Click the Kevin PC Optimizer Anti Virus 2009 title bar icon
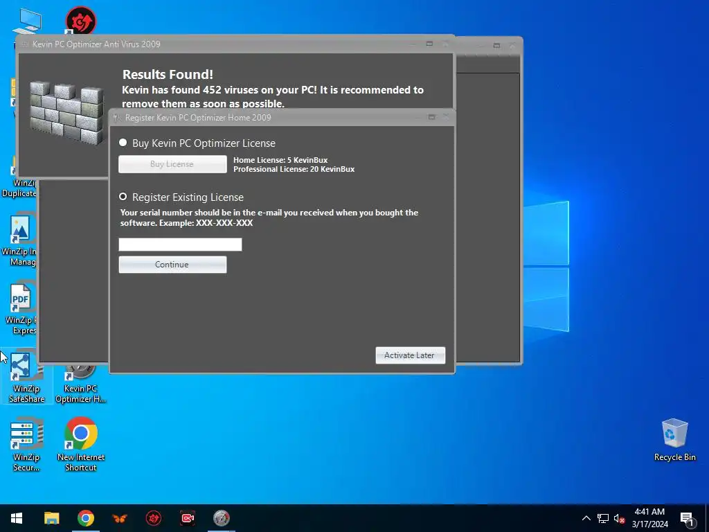This screenshot has width=709, height=532. pos(24,44)
